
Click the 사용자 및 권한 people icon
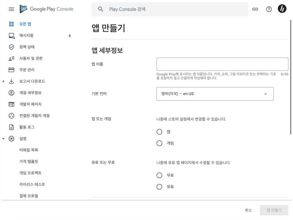tap(11, 58)
